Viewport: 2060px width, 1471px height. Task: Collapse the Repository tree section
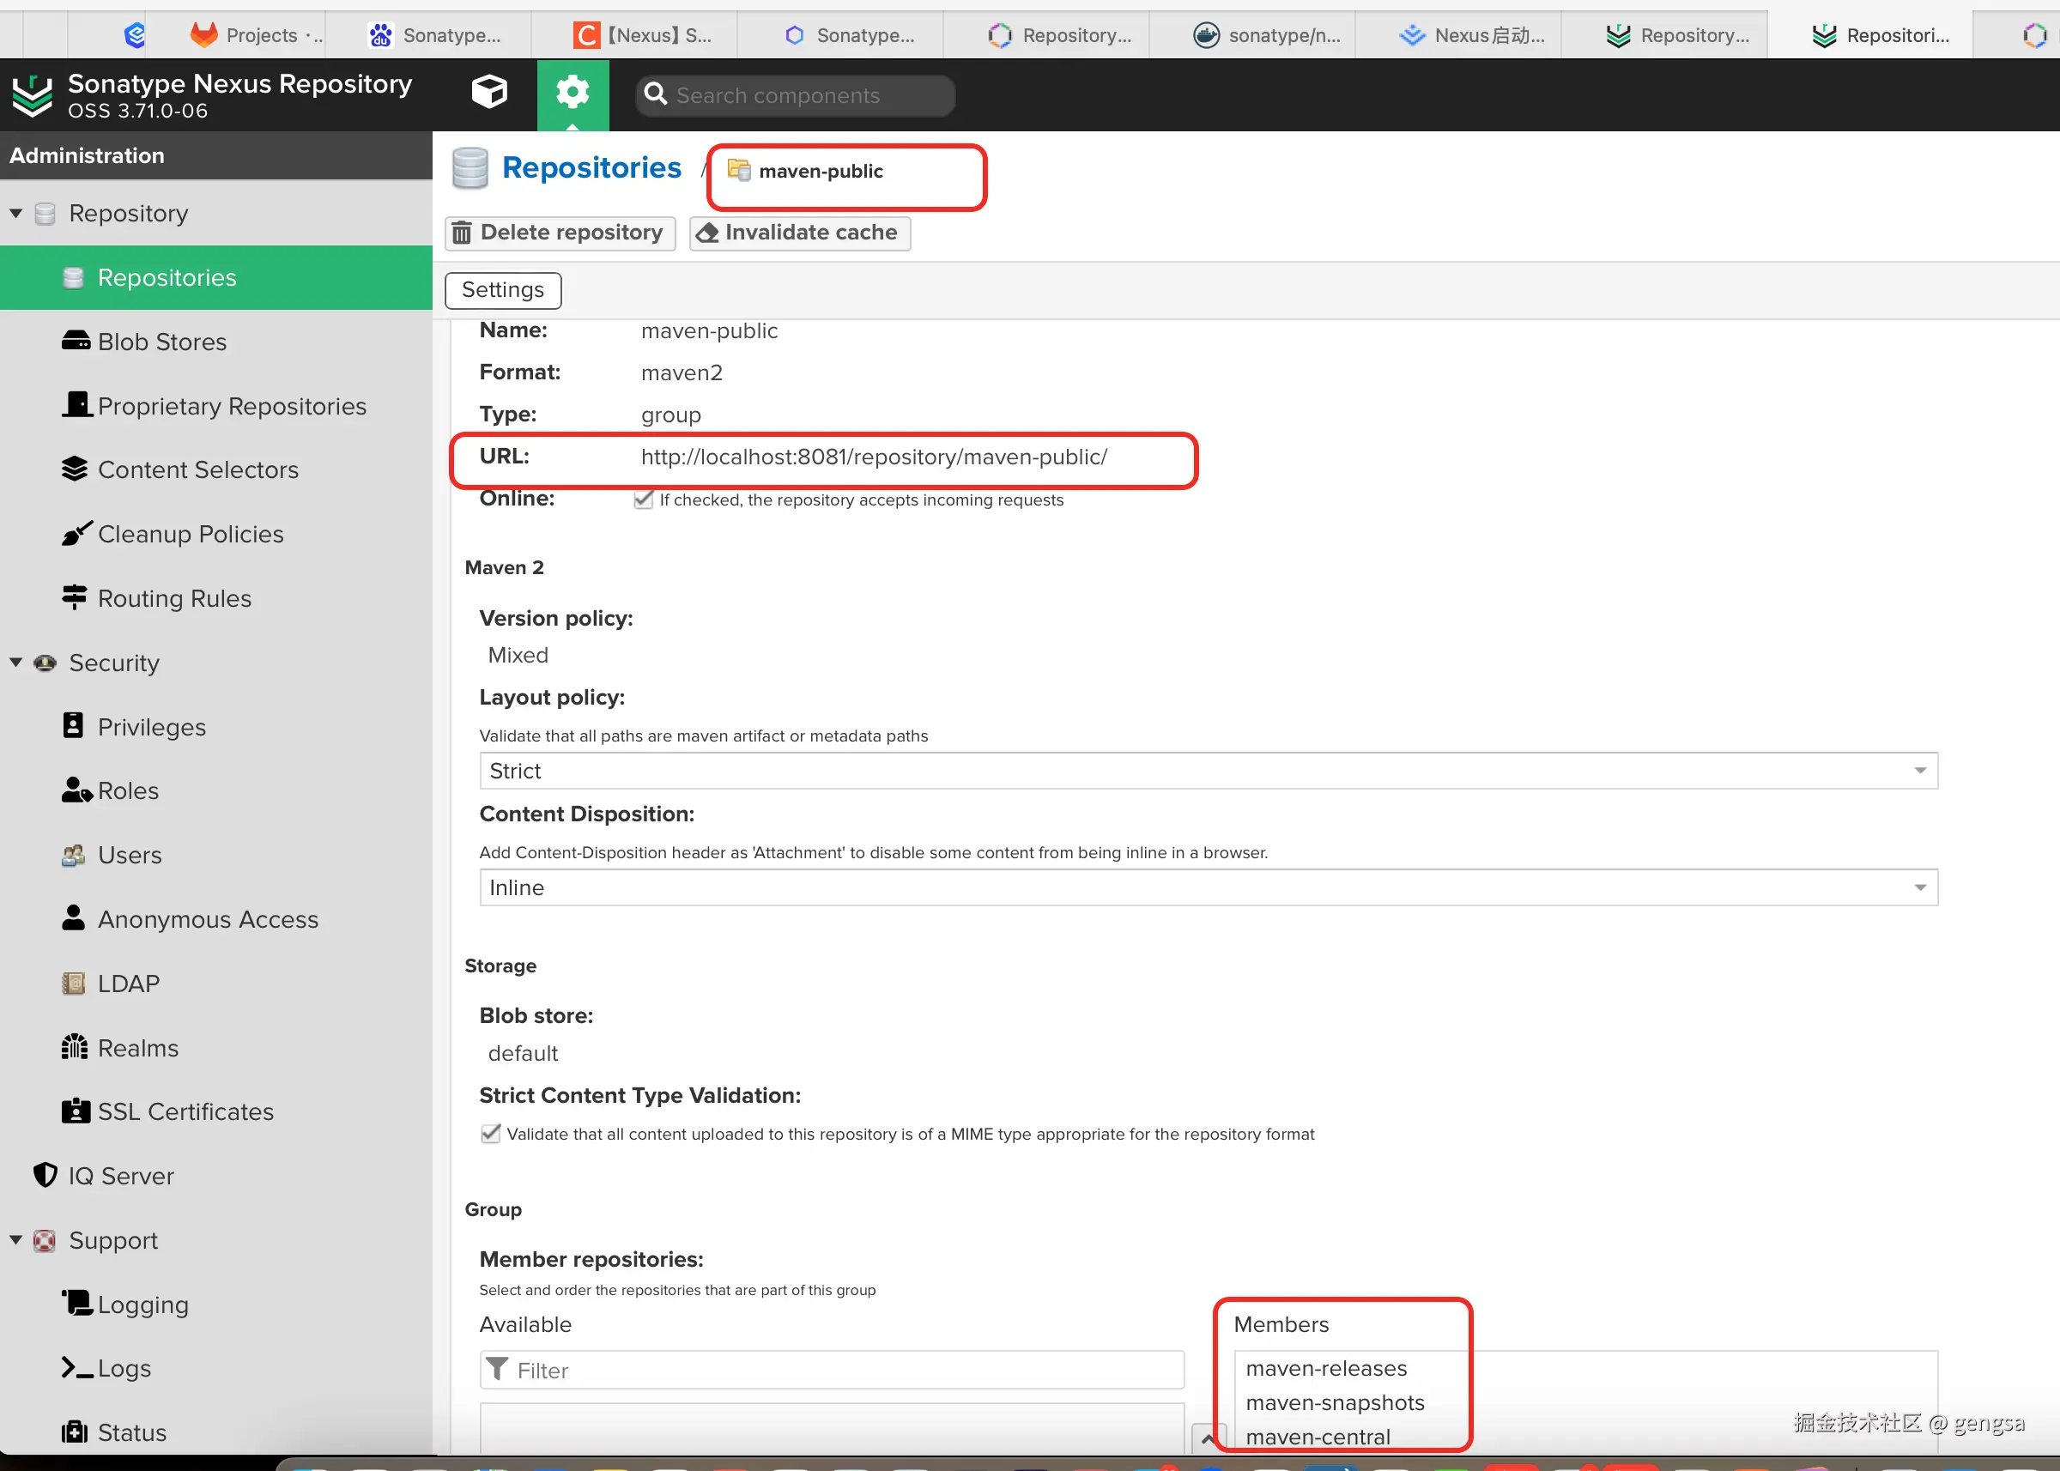point(16,213)
